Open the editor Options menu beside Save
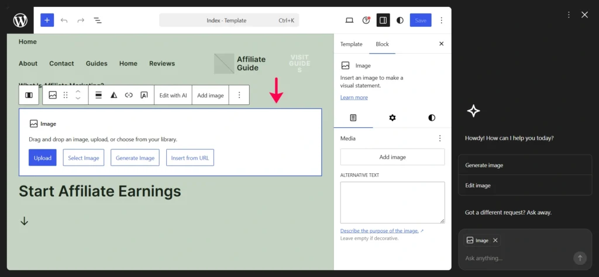599x277 pixels. point(442,20)
